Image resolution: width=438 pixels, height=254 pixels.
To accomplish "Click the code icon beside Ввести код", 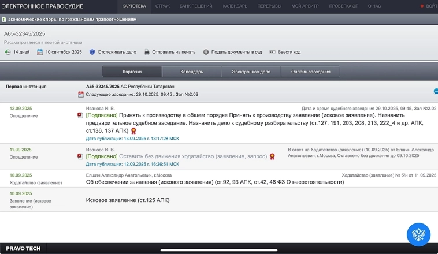I will tap(272, 52).
